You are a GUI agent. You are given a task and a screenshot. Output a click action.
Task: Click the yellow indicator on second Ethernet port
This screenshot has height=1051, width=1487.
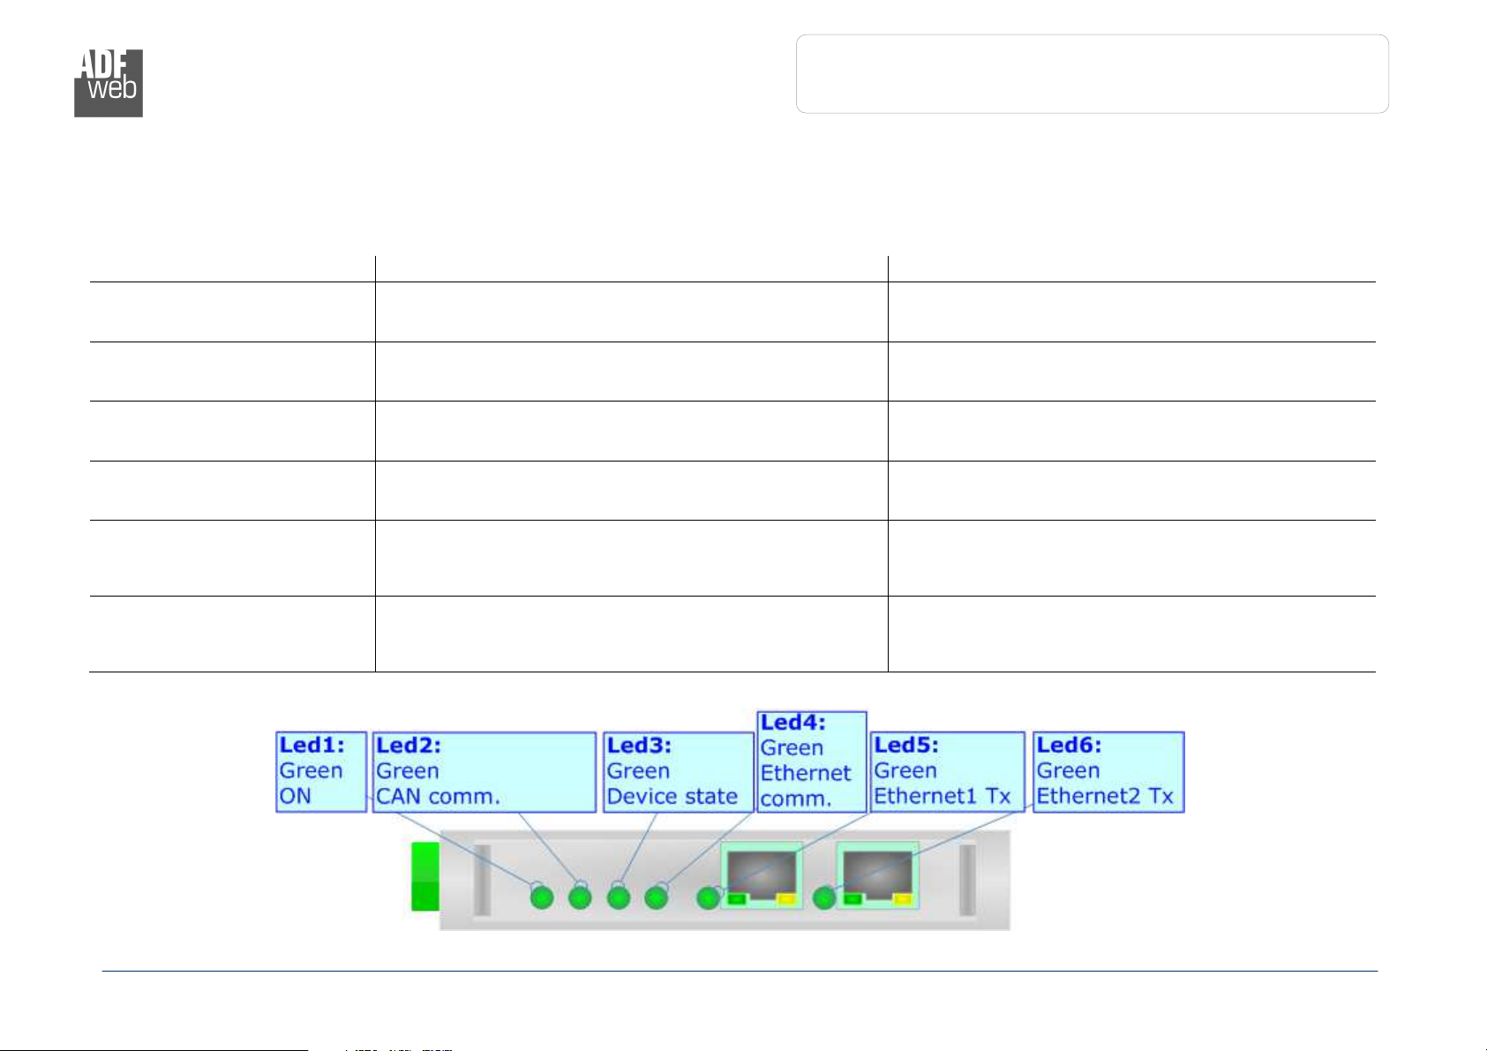point(902,899)
